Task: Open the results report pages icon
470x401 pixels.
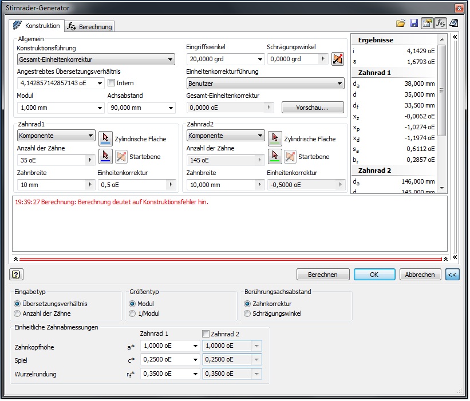Action: [455, 23]
